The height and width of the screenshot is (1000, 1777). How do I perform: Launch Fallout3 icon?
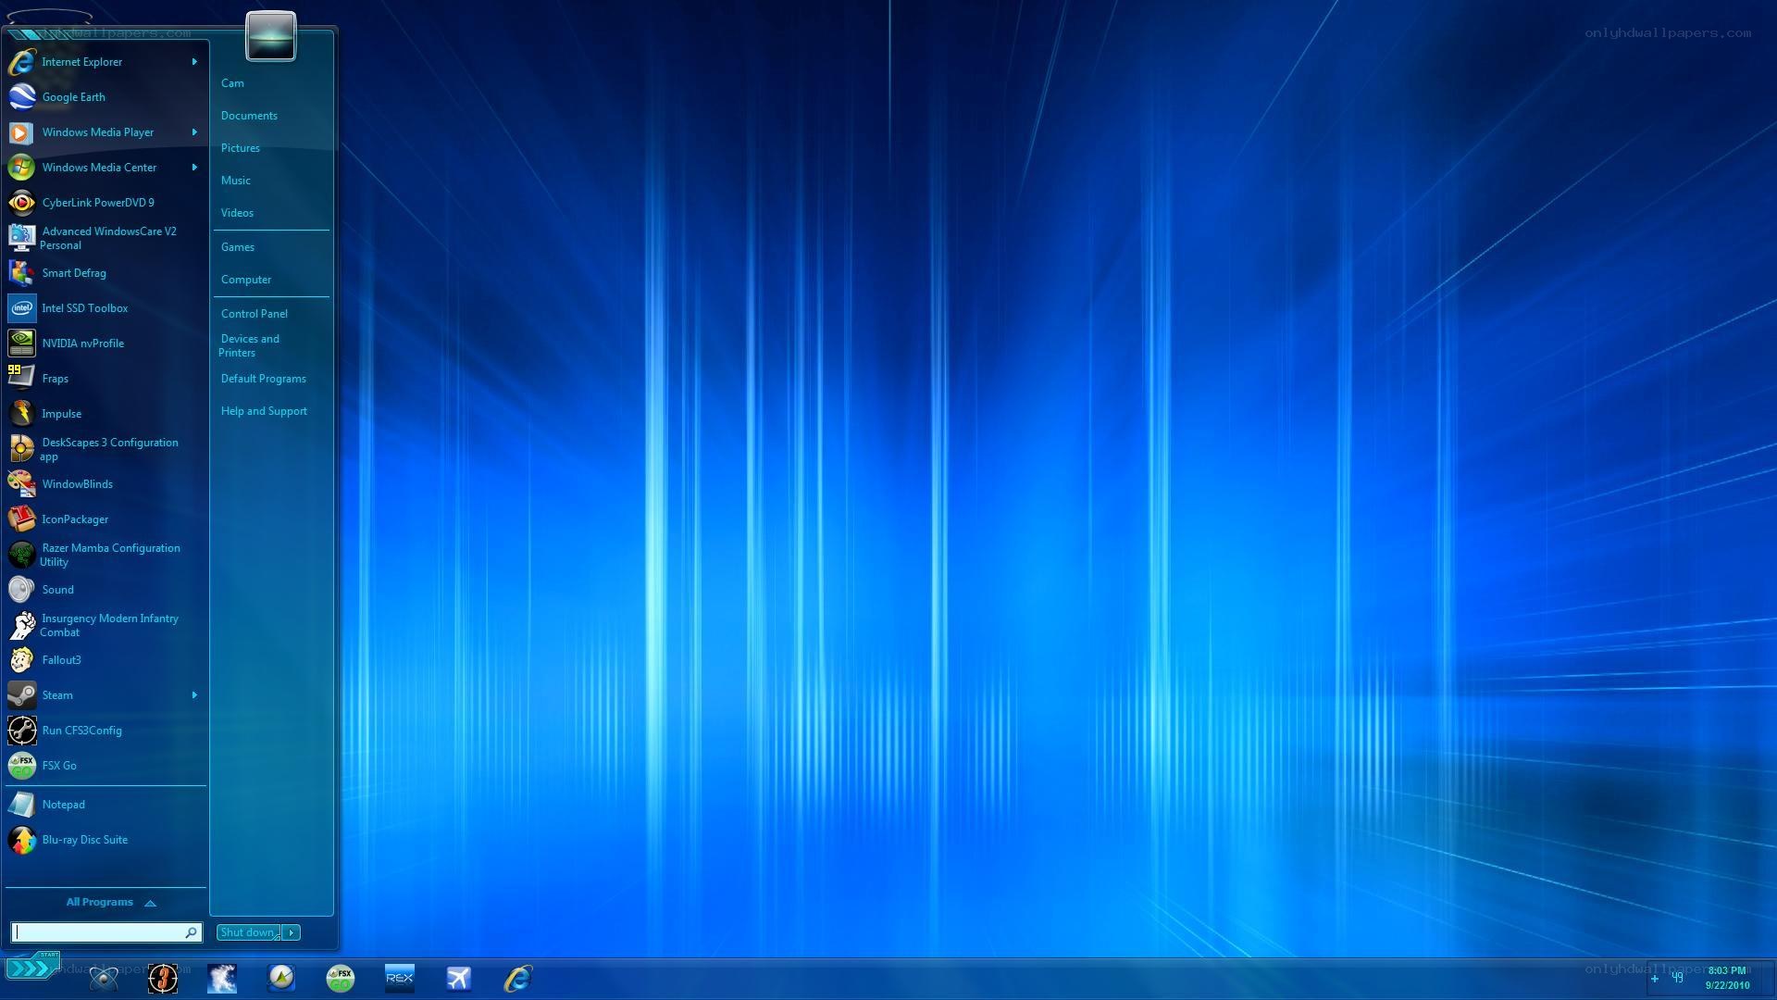(x=21, y=660)
